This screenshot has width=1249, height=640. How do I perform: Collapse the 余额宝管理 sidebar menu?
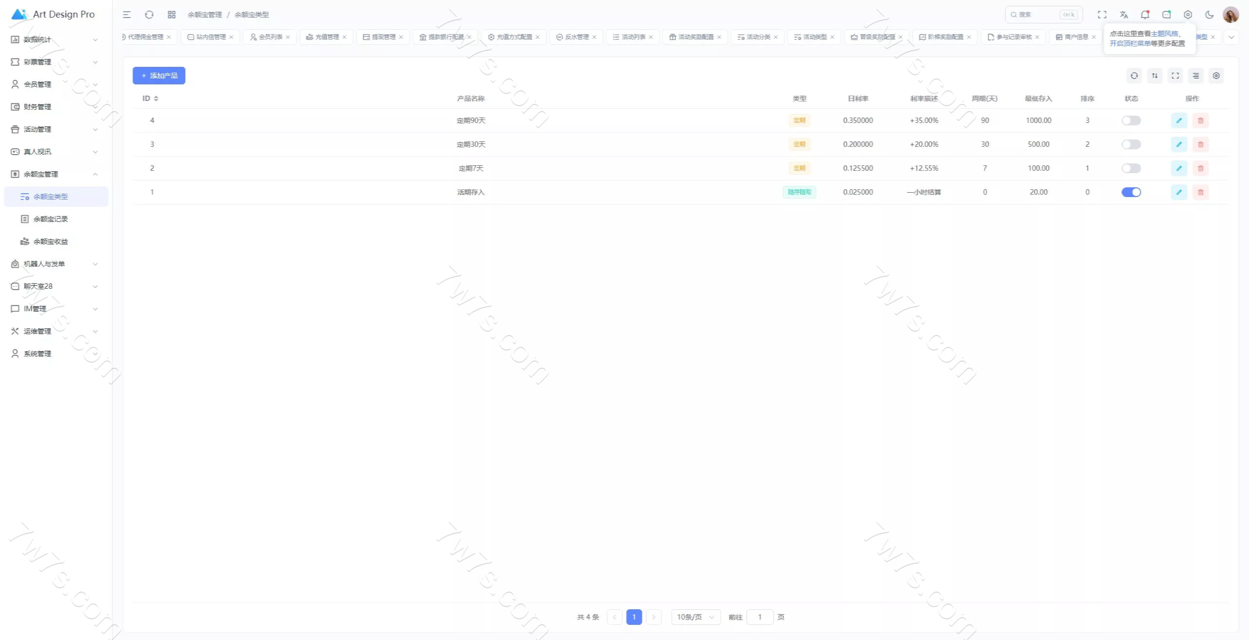pos(54,174)
